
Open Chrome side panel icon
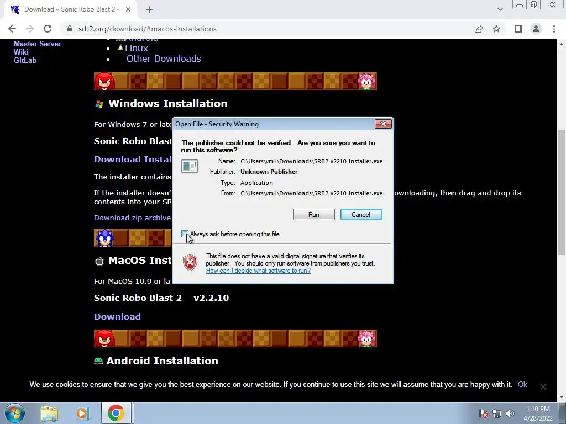point(518,29)
